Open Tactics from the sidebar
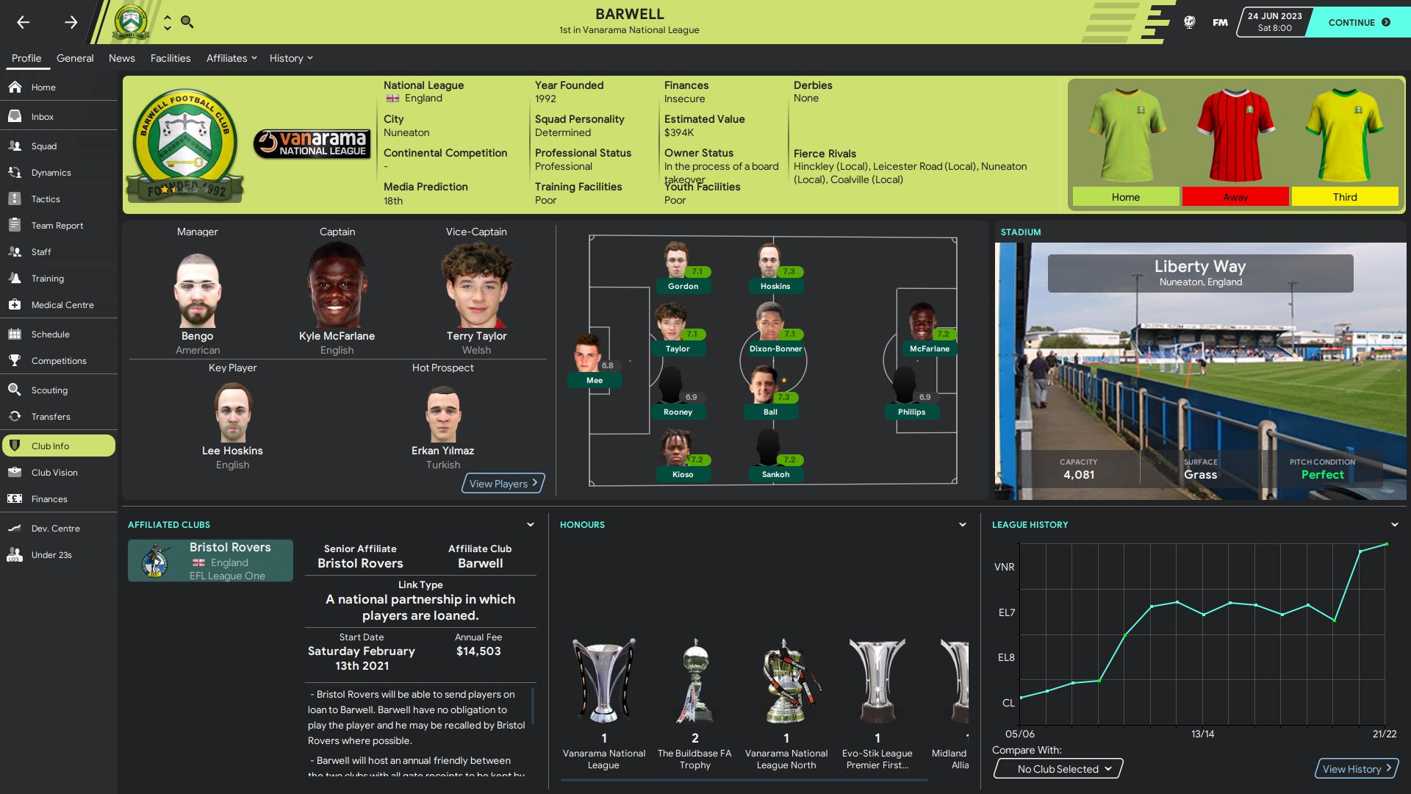1411x794 pixels. tap(59, 198)
